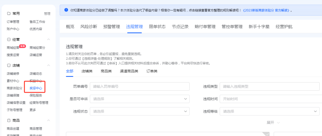Open the 赔付单管理 tab
Image resolution: width=322 pixels, height=136 pixels.
click(205, 27)
